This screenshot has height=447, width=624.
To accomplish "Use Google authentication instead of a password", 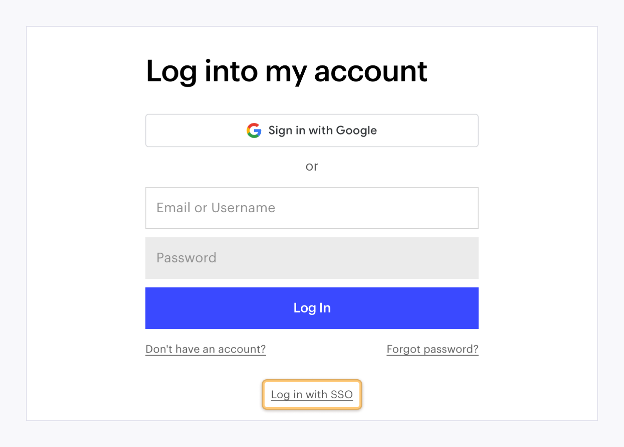I will (x=312, y=130).
